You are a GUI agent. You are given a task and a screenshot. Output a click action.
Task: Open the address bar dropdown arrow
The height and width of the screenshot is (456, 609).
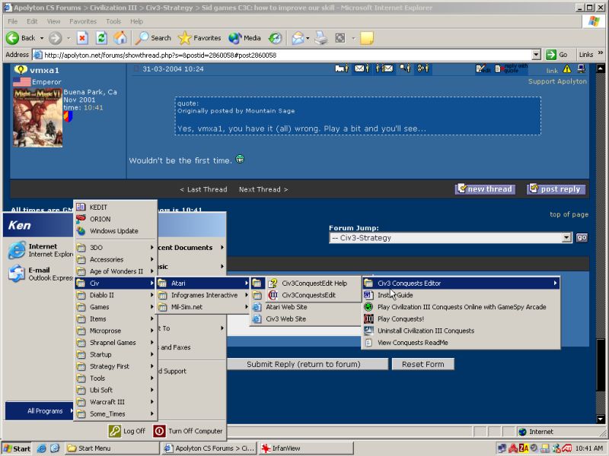click(536, 55)
